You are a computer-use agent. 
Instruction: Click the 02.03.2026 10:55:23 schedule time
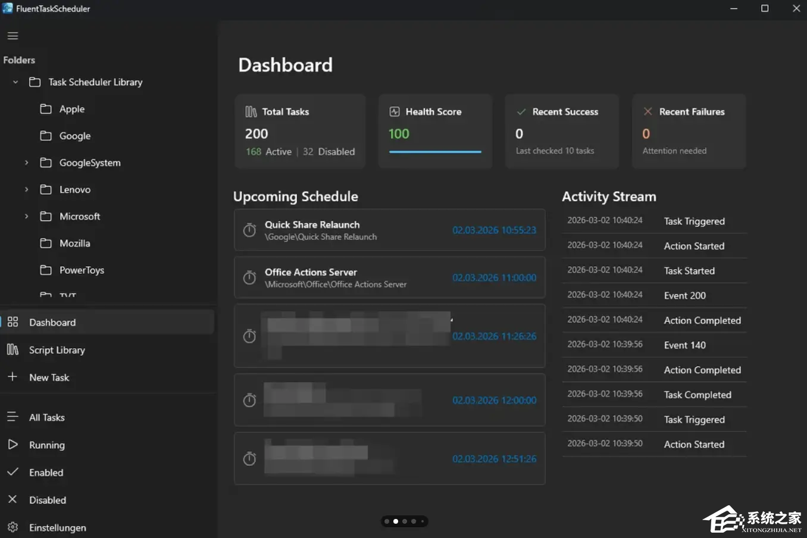[494, 230]
